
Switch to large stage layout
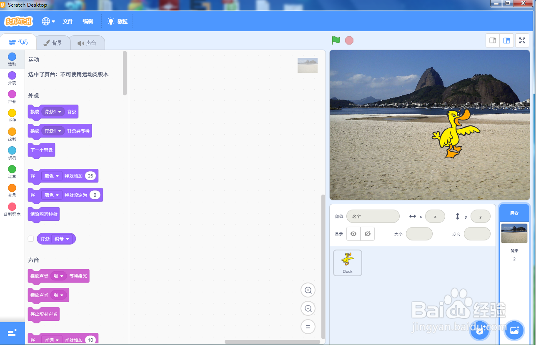click(506, 40)
